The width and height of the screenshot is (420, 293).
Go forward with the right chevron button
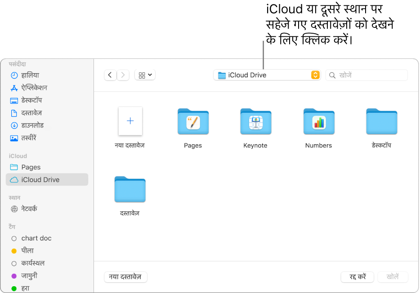tap(123, 75)
